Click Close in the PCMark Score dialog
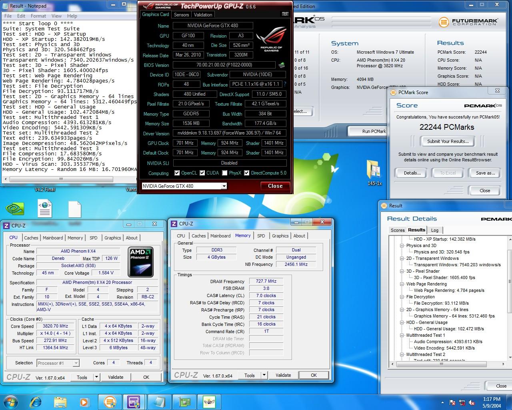Viewport: 512px width, 410px height. click(x=485, y=191)
